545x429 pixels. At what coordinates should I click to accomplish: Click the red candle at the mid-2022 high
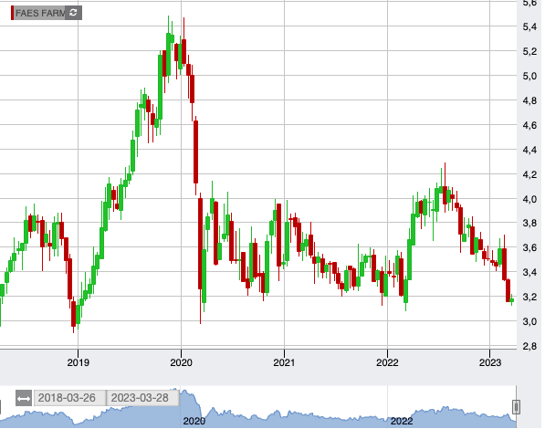click(445, 195)
